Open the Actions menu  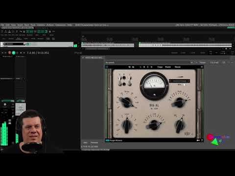[x=50, y=25]
